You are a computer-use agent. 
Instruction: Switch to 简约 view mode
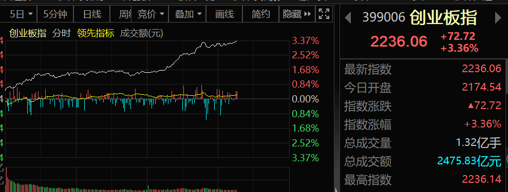pyautogui.click(x=261, y=14)
